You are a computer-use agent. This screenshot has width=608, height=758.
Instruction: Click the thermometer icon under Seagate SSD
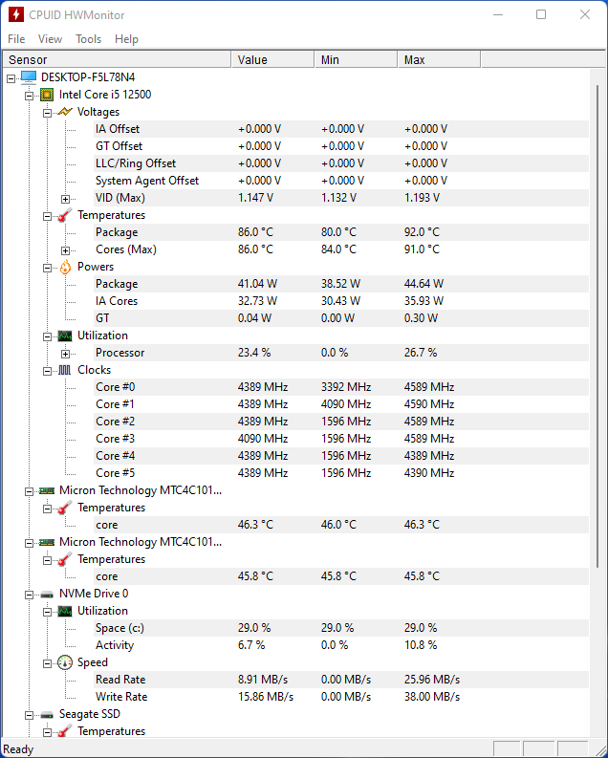tap(65, 731)
